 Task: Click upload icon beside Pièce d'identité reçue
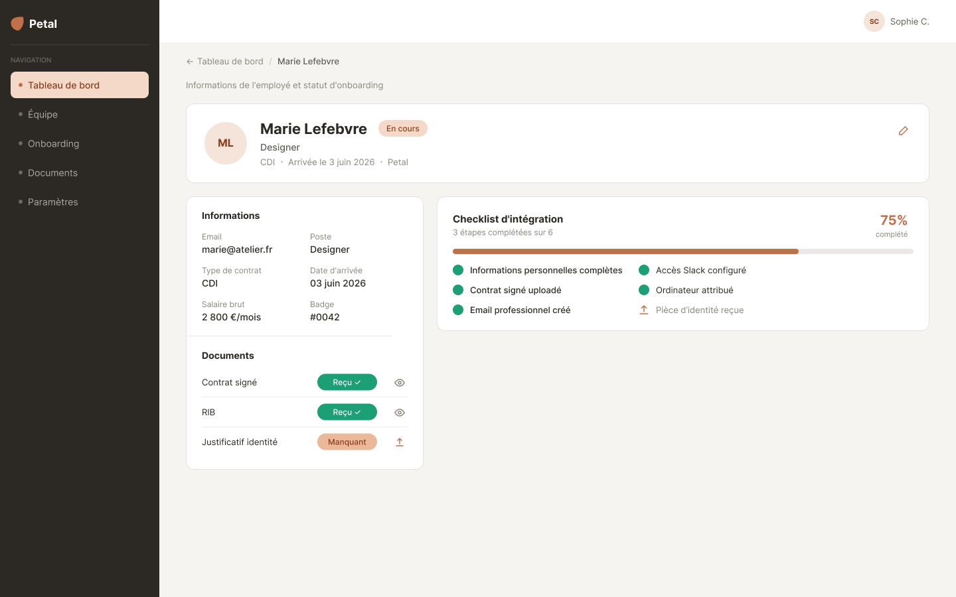(x=644, y=310)
